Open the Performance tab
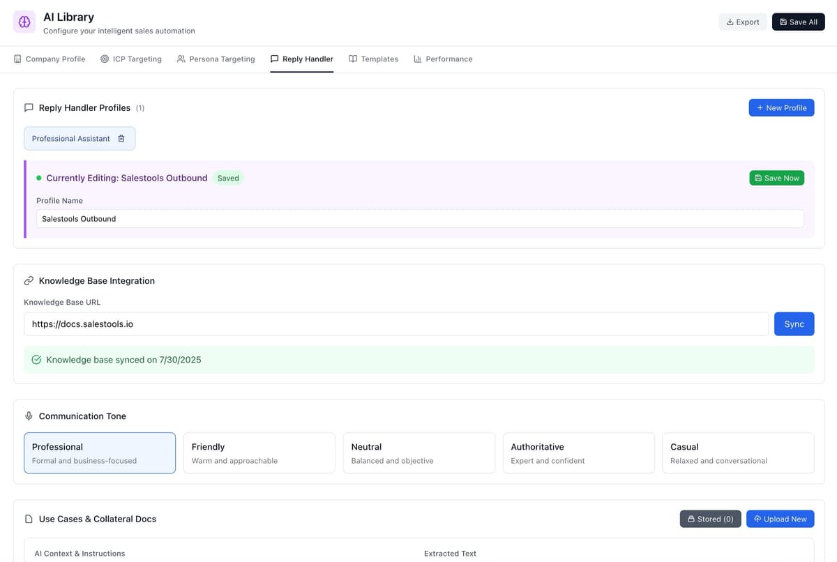Image resolution: width=837 pixels, height=562 pixels. tap(443, 59)
